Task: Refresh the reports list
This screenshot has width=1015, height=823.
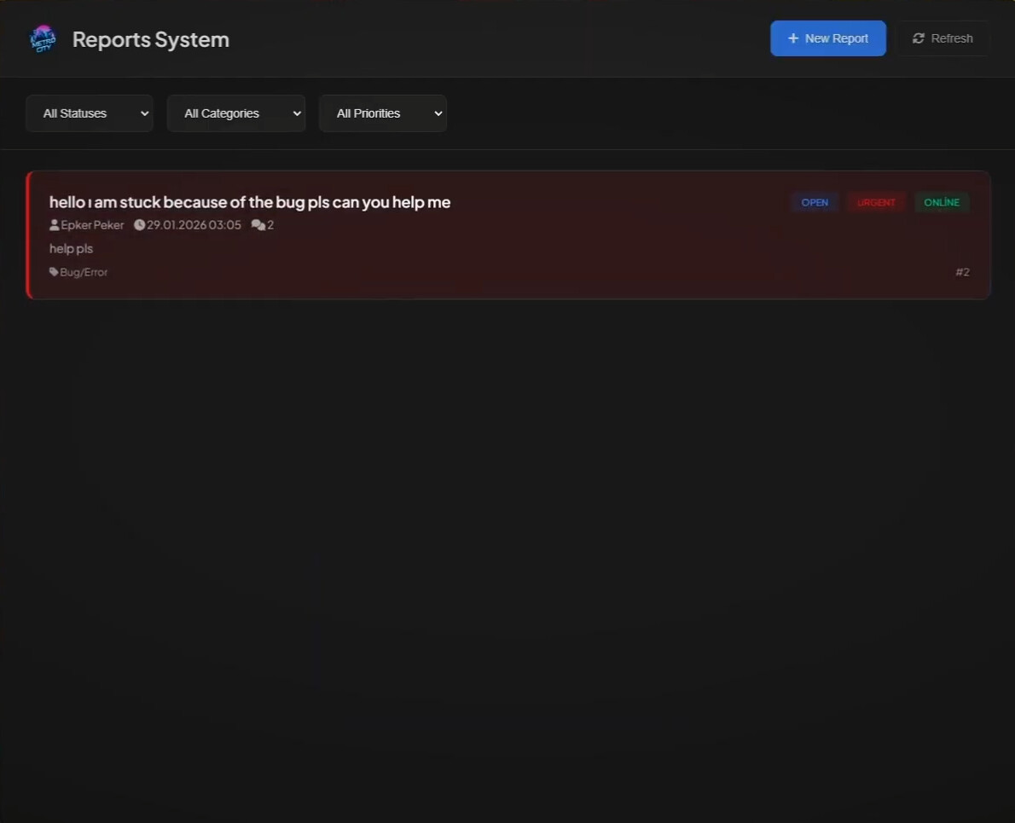Action: pos(942,38)
